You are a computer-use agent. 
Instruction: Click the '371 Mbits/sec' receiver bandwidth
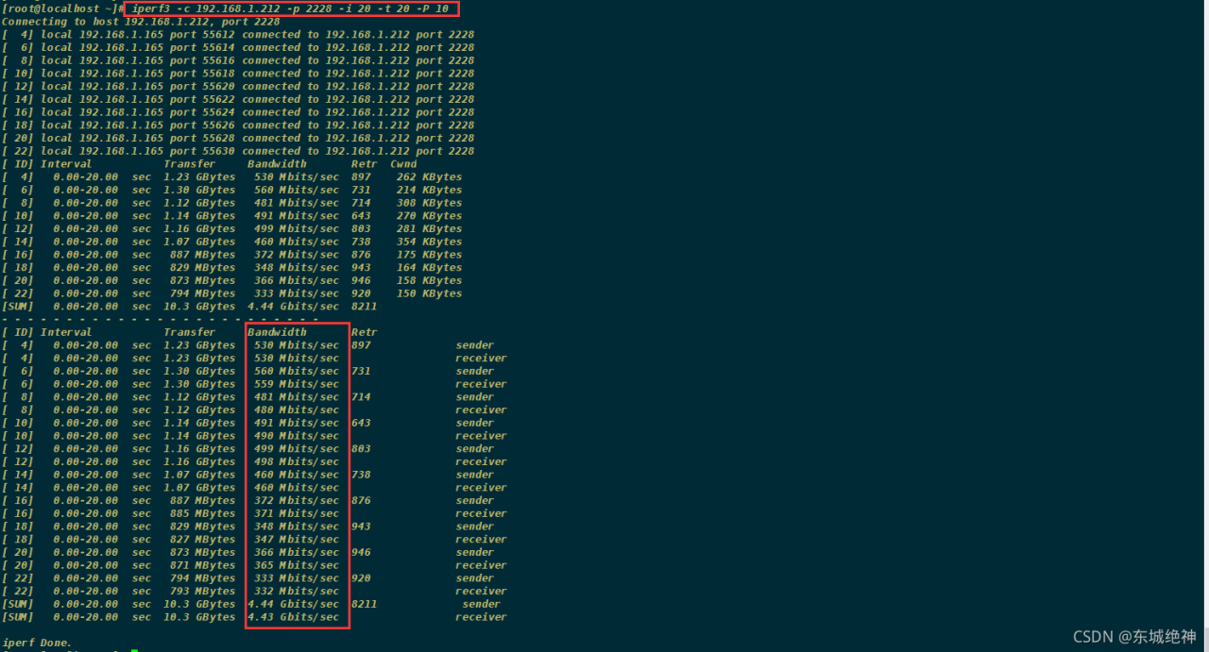click(x=297, y=513)
